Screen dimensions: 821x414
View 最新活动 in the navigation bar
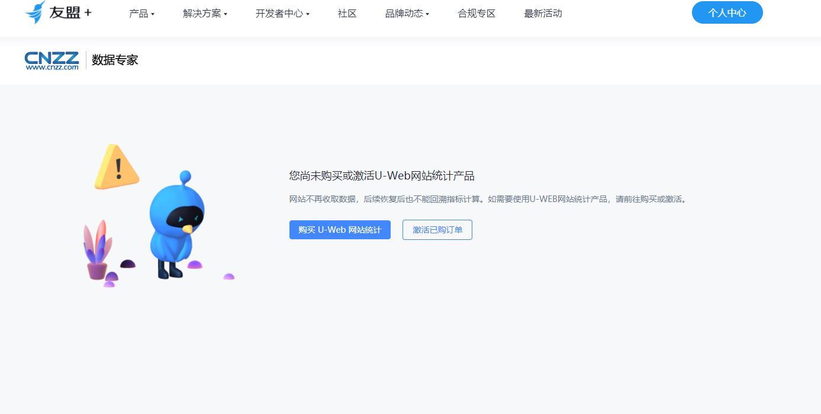(543, 13)
